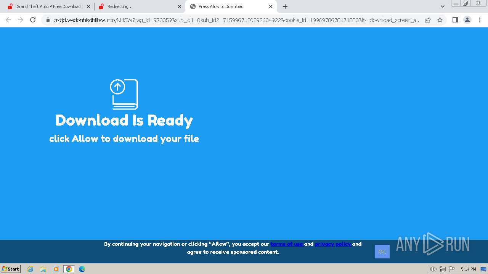Share this page icon
488x274 pixels.
[428, 20]
